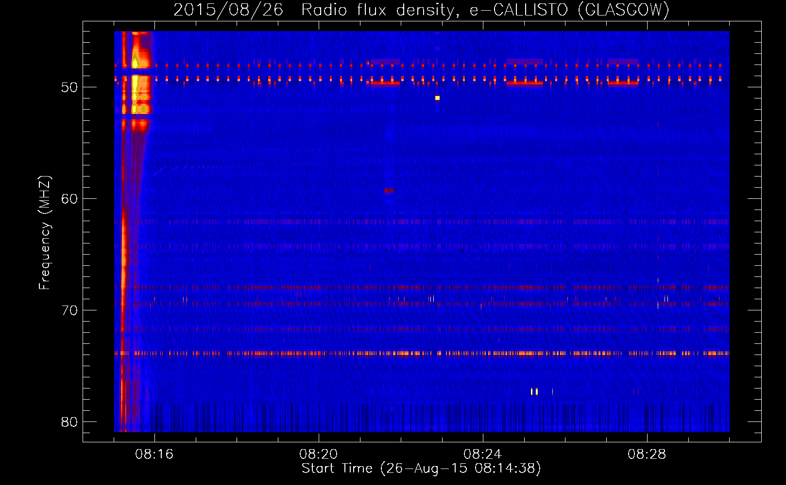Click the dark red blob near 59 MHz

389,191
